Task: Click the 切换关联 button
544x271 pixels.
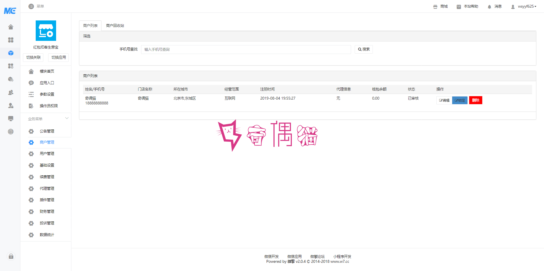Action: click(33, 57)
